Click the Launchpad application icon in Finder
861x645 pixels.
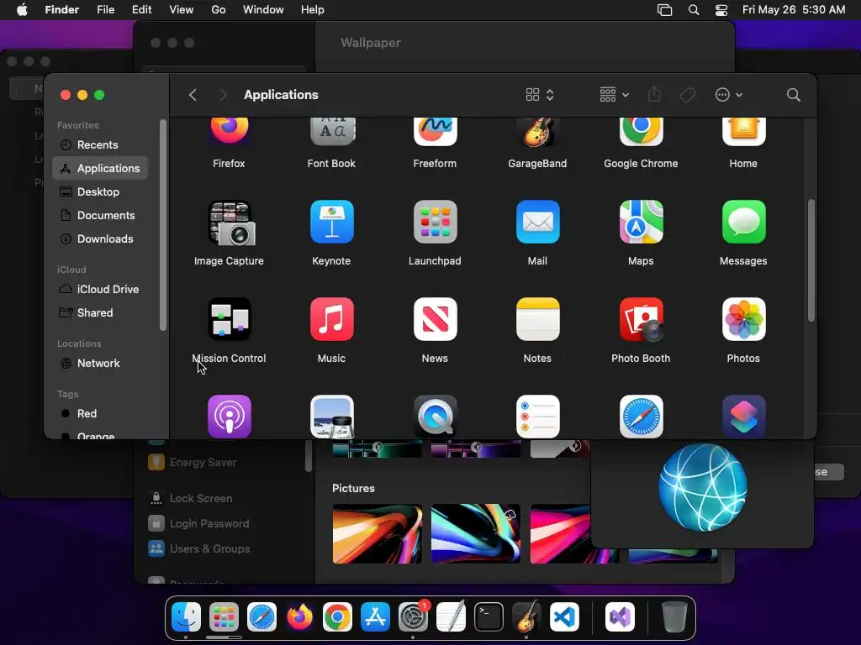pyautogui.click(x=435, y=222)
